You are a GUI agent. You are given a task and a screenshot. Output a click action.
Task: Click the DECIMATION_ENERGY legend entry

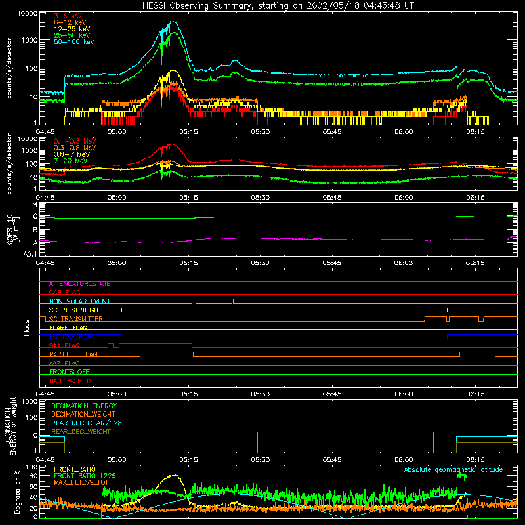click(84, 406)
